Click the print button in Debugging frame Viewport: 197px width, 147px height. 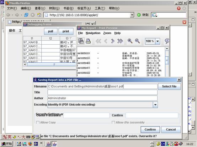(x=66, y=31)
